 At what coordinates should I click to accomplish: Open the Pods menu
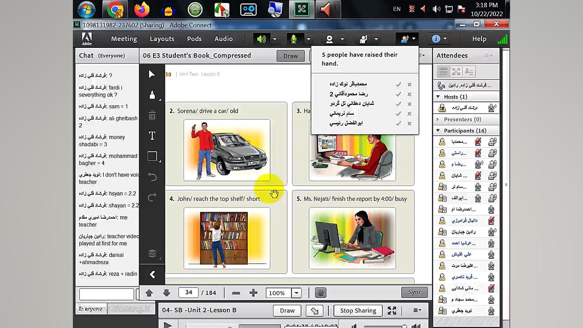point(194,39)
